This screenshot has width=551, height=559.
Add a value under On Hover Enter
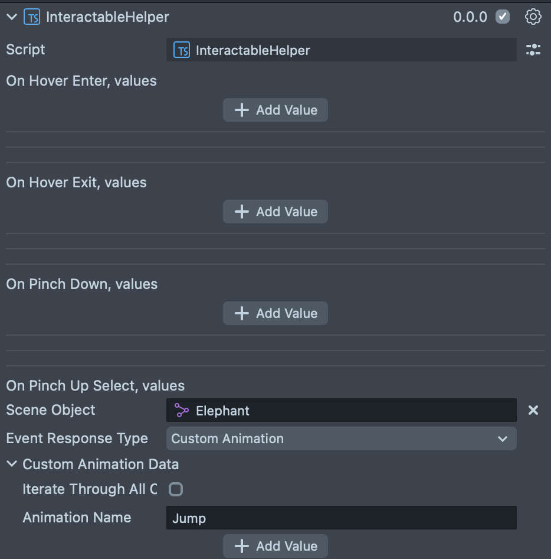275,110
